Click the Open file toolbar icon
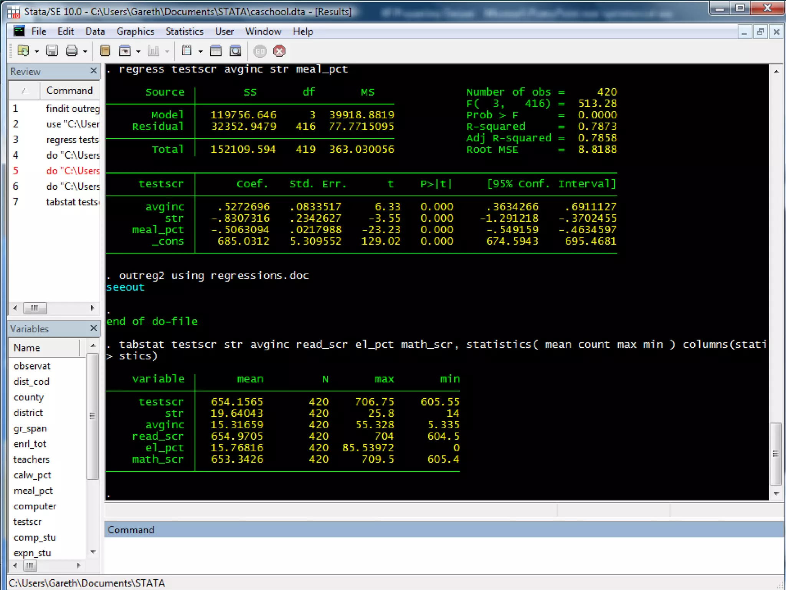 coord(23,51)
